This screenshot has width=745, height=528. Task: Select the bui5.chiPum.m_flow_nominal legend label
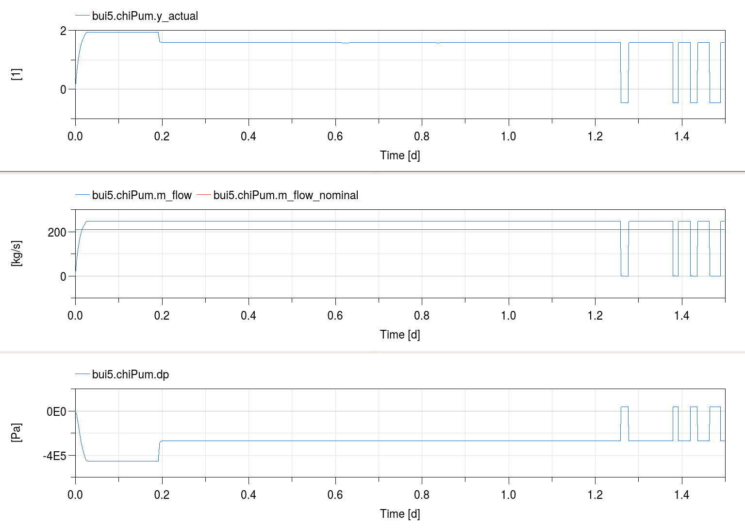click(286, 195)
